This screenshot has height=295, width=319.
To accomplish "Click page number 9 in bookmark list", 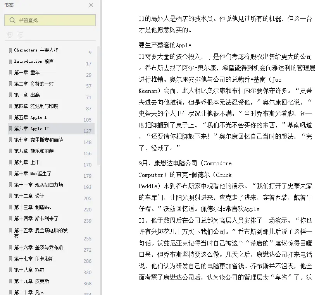I will (x=90, y=52).
